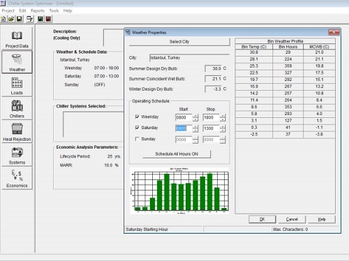Click the City text field
349x261 pixels.
tap(189, 58)
